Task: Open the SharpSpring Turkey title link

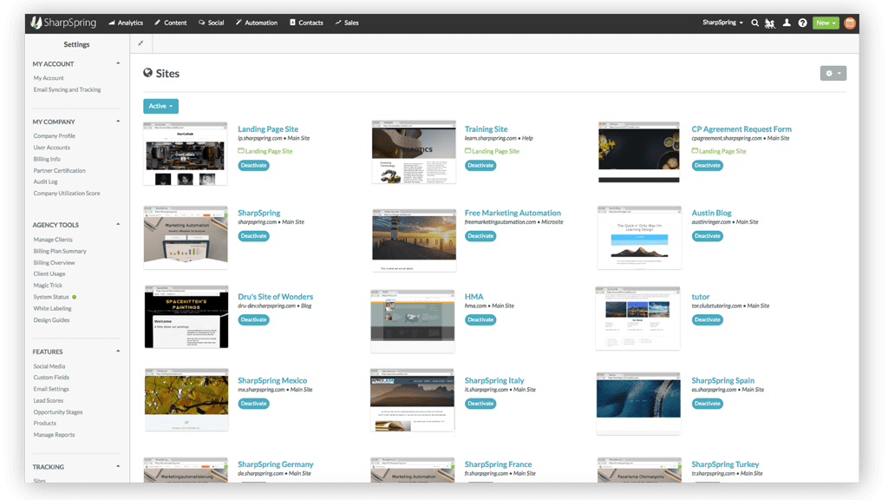Action: 726,464
